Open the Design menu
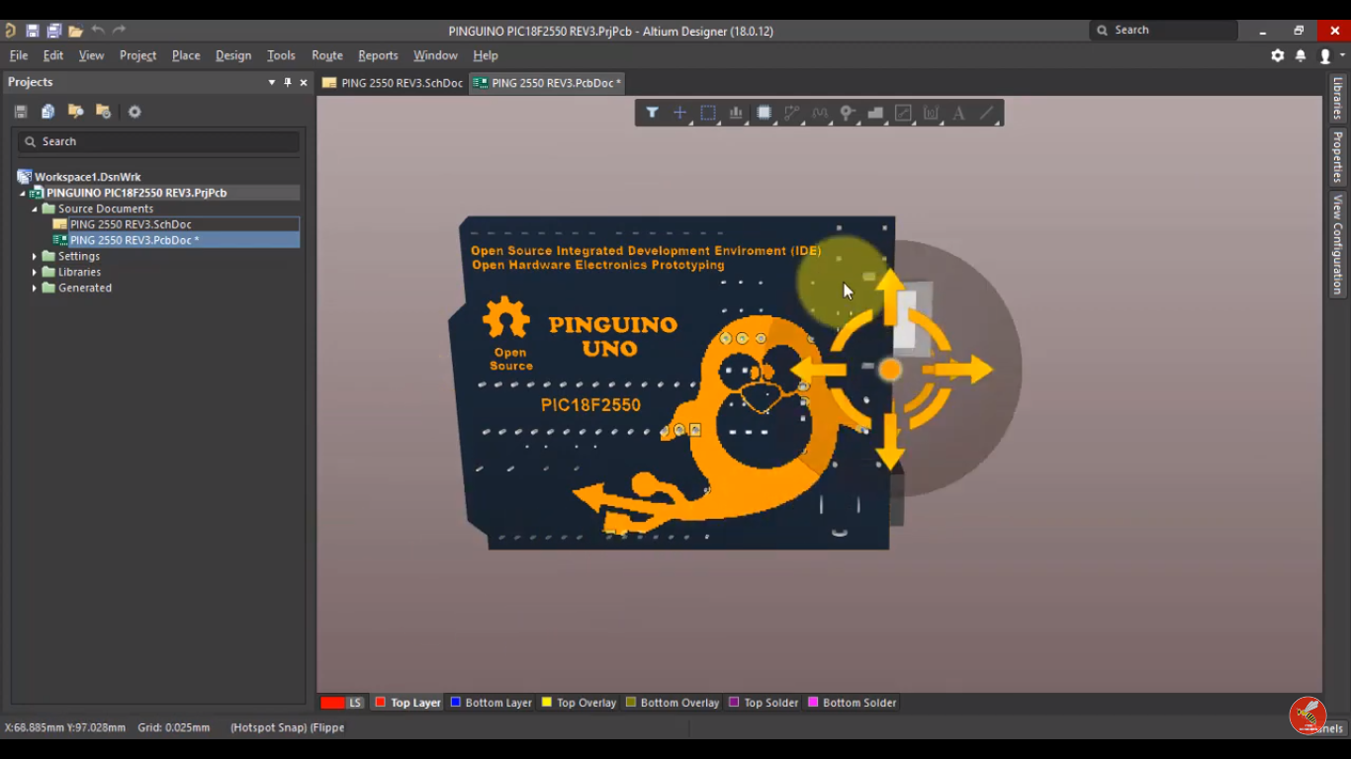This screenshot has width=1351, height=759. 233,55
